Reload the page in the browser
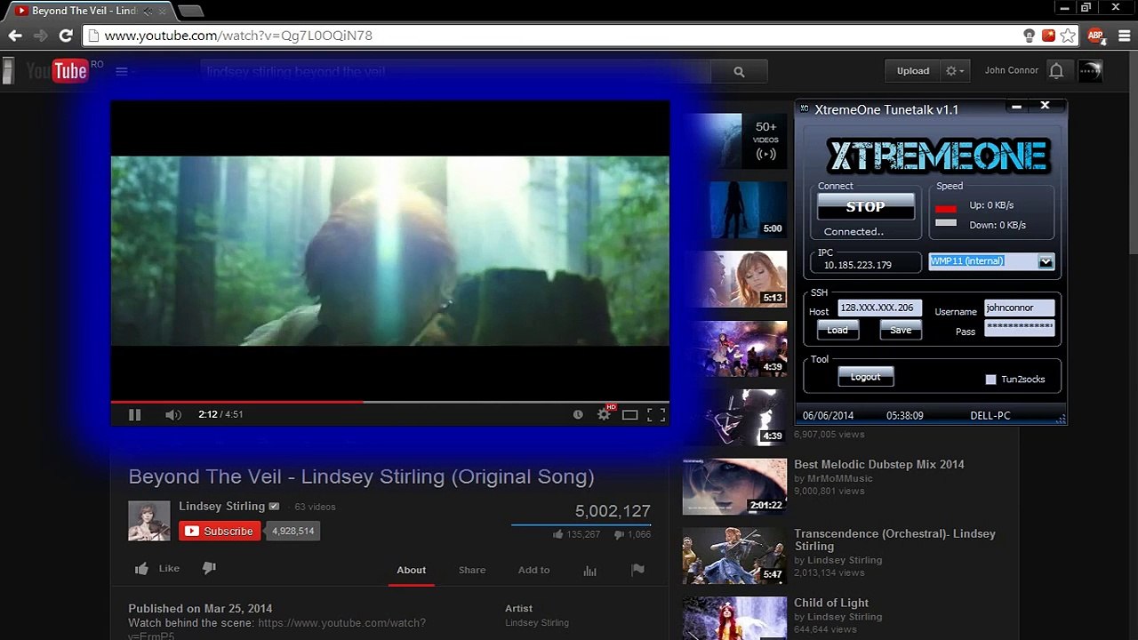This screenshot has width=1138, height=640. pos(65,36)
